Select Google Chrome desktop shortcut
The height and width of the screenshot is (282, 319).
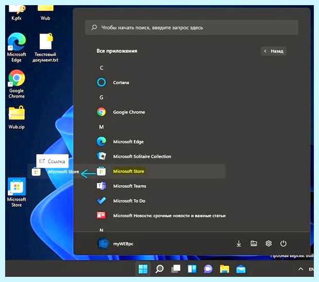point(16,84)
